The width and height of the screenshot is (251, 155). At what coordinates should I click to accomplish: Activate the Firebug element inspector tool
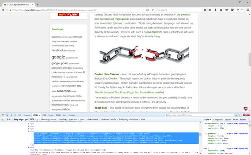point(7,115)
